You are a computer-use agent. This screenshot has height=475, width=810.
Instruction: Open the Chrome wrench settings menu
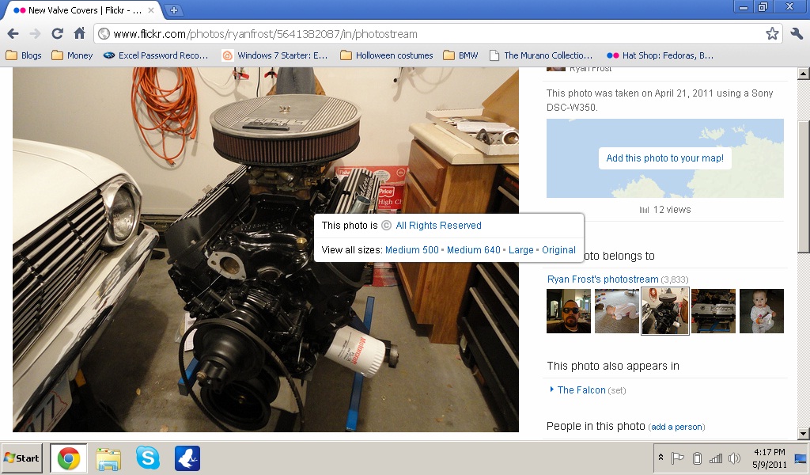[797, 34]
